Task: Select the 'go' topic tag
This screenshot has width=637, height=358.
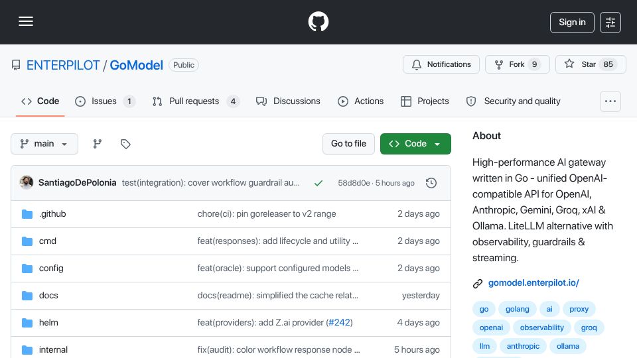Action: (x=484, y=310)
